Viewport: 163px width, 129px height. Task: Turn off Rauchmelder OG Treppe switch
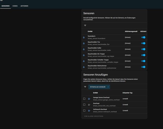pyautogui.click(x=143, y=55)
